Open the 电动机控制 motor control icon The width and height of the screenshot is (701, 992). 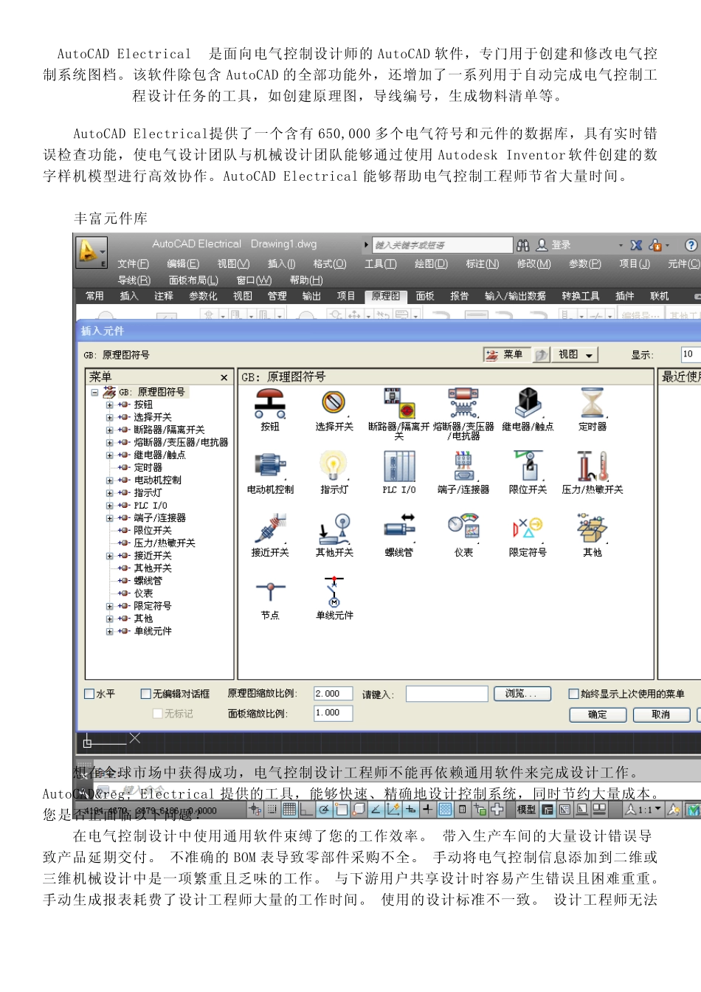click(x=270, y=466)
